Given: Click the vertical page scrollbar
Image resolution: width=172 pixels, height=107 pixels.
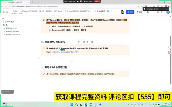Looking at the screenshot, I should pyautogui.click(x=171, y=60).
